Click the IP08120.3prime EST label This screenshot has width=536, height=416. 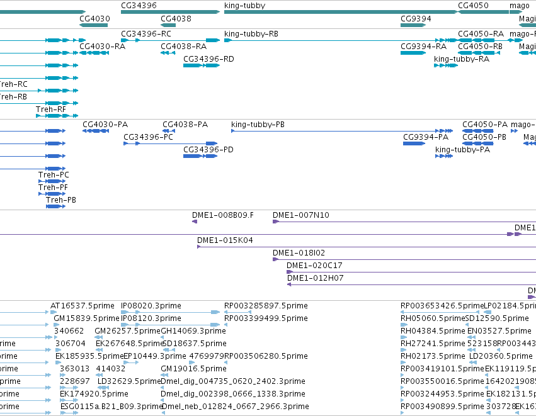[151, 318]
